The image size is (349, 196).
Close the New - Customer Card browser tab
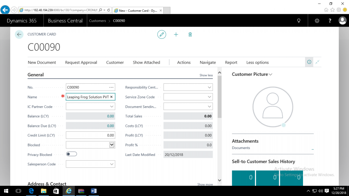coord(161,11)
